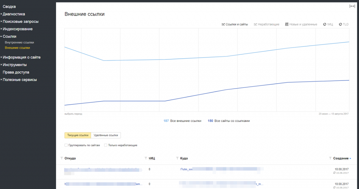Screen dimensions: 359x189
Task: Click the filter icon beside тИЦ column
Action: pos(146,158)
